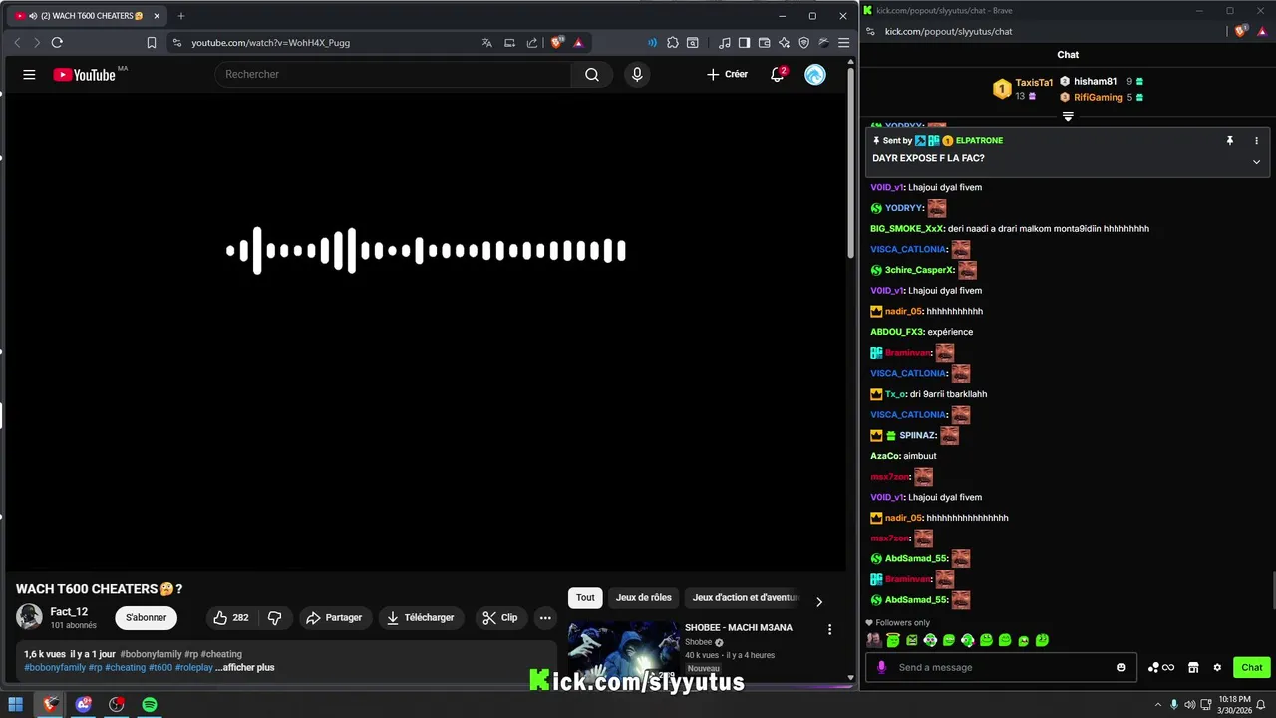Open options menu for SHOBEE - MACHI M3ANA
The height and width of the screenshot is (718, 1276).
coord(829,630)
